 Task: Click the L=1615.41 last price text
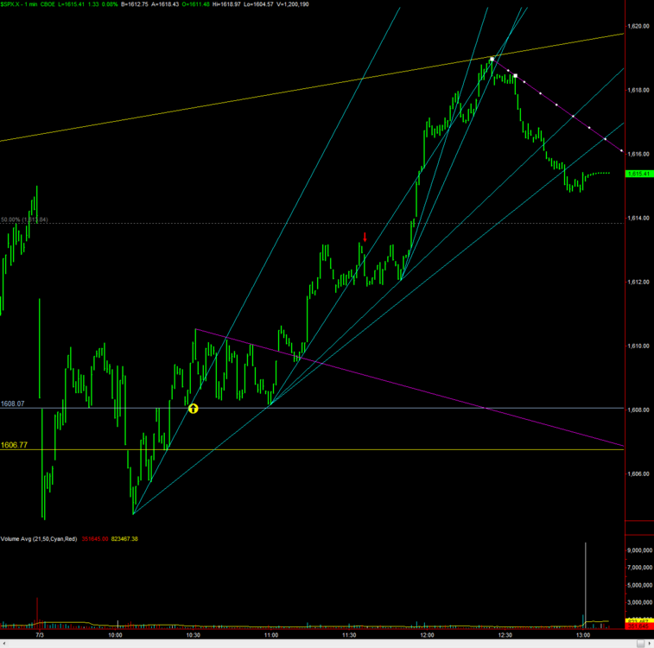coord(71,4)
